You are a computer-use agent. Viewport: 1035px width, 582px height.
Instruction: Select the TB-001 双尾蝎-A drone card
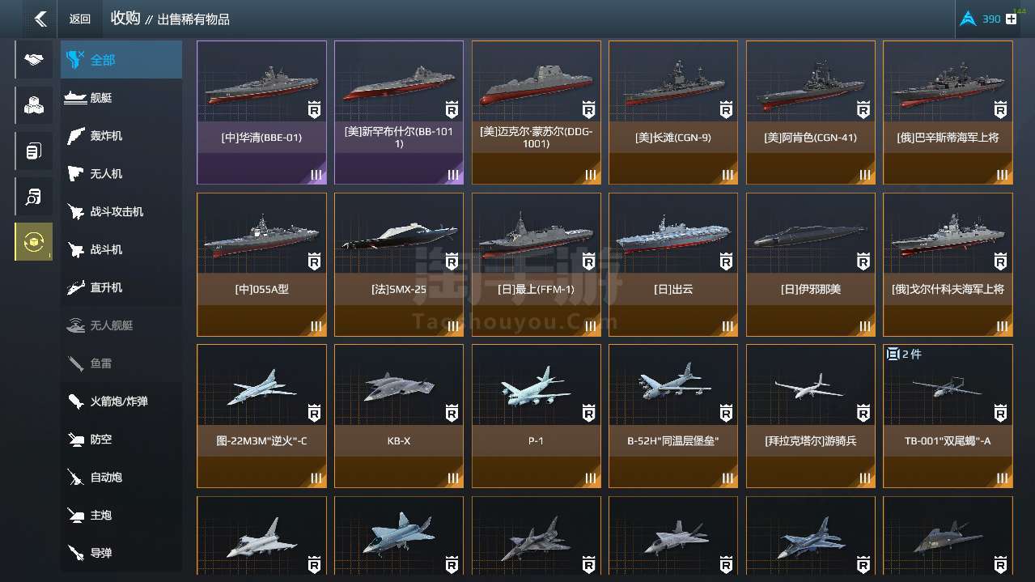pyautogui.click(x=948, y=416)
